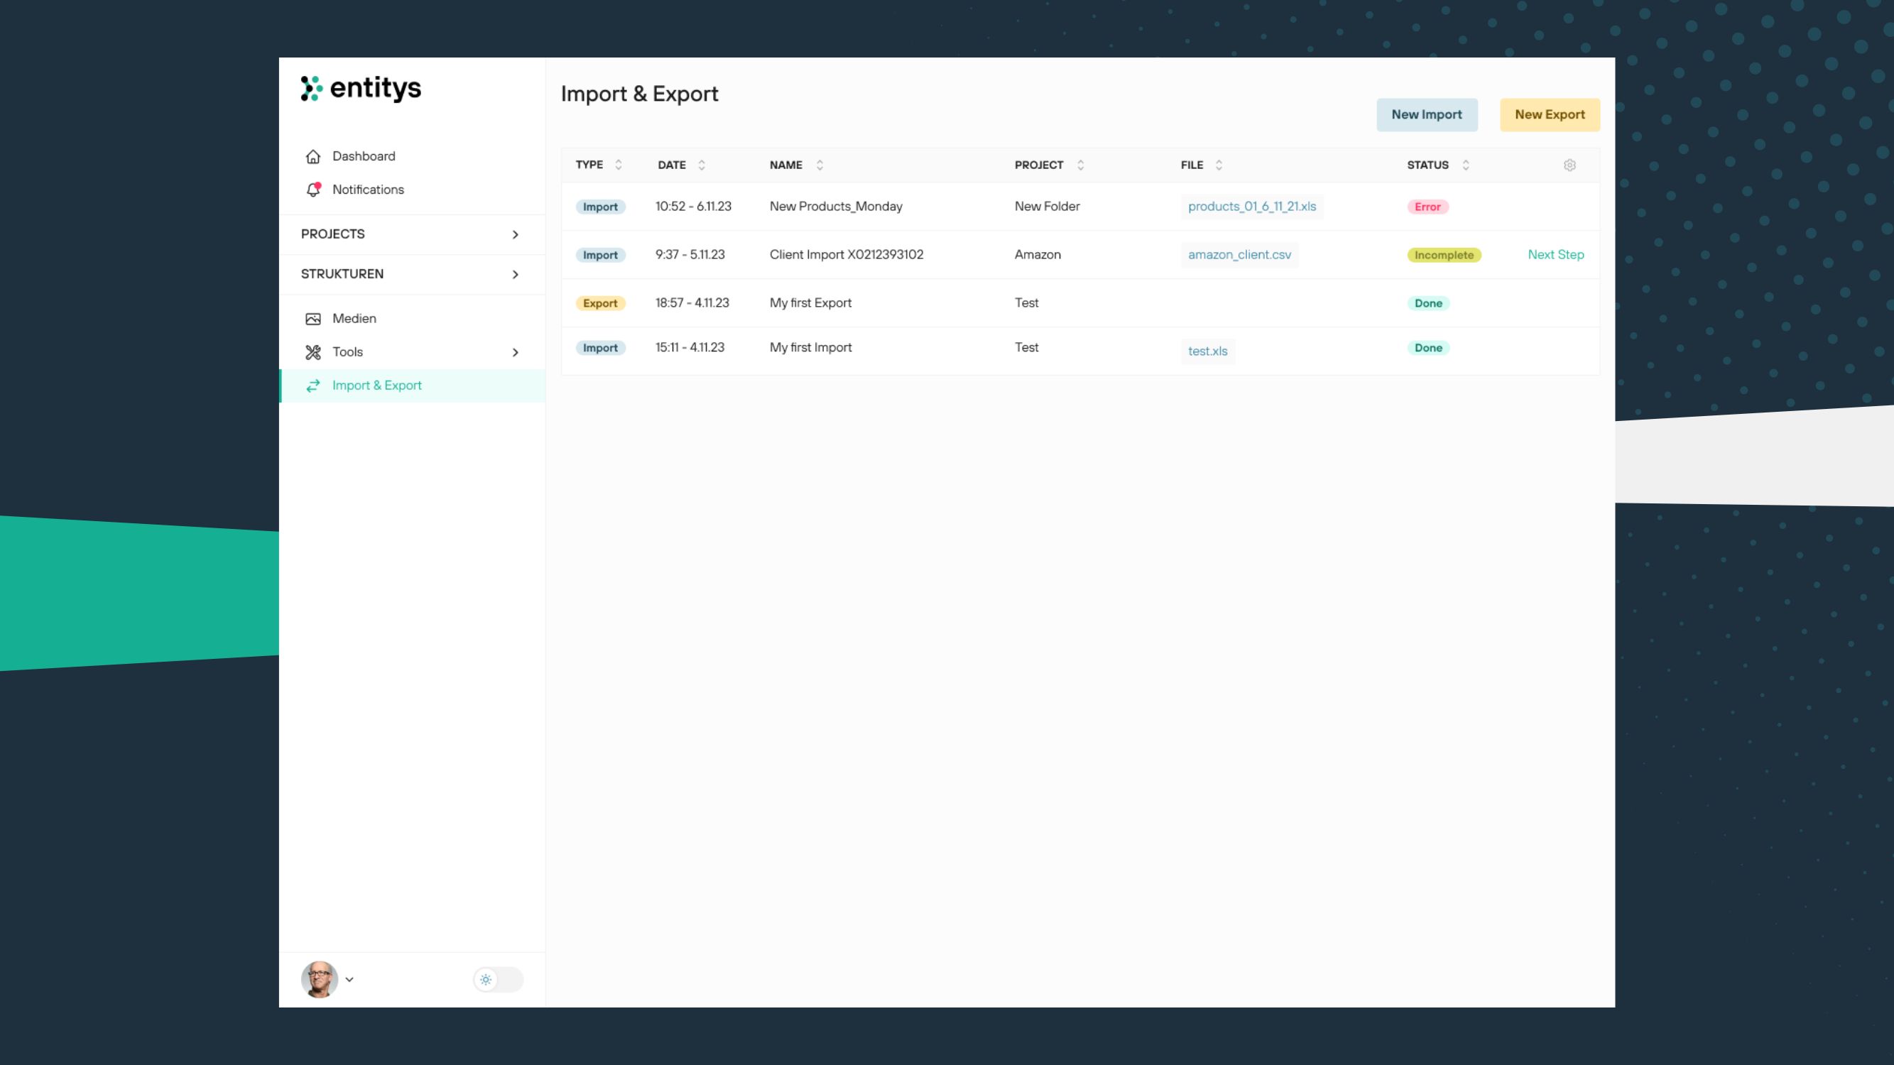Open the user profile dropdown arrow
The image size is (1894, 1065).
point(350,979)
